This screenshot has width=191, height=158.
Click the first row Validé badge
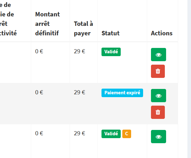coord(111,52)
